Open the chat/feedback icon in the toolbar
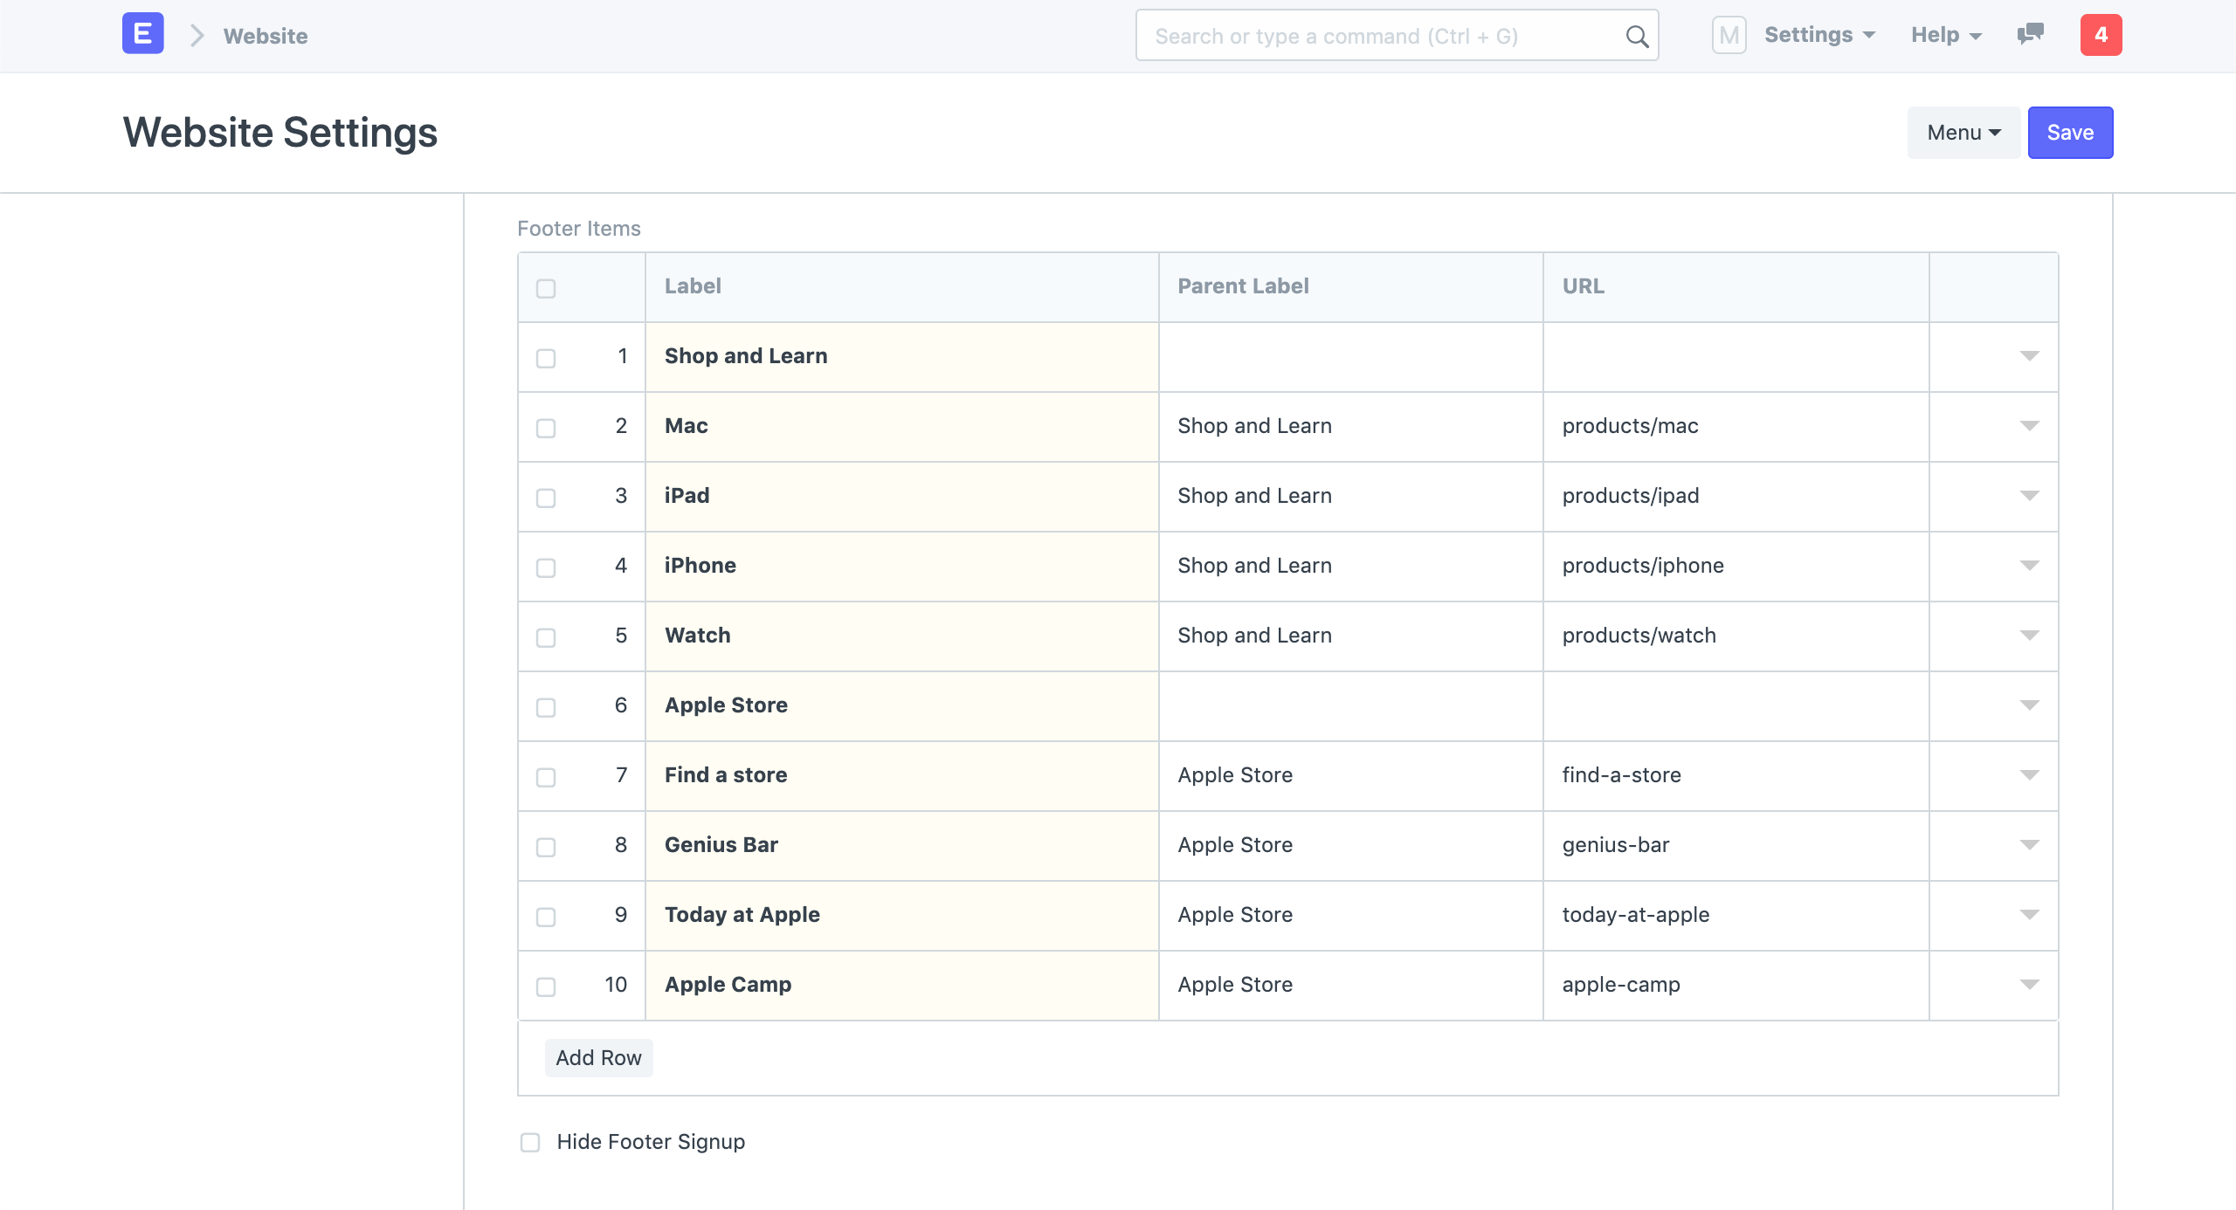This screenshot has width=2236, height=1210. [2030, 36]
